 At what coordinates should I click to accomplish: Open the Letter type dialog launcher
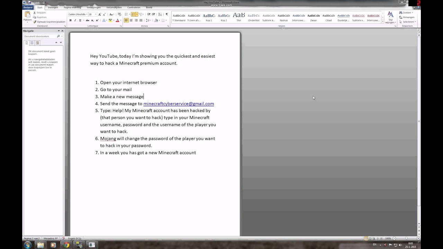point(121,26)
